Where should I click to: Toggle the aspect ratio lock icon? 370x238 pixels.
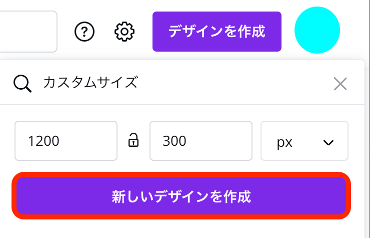[133, 141]
